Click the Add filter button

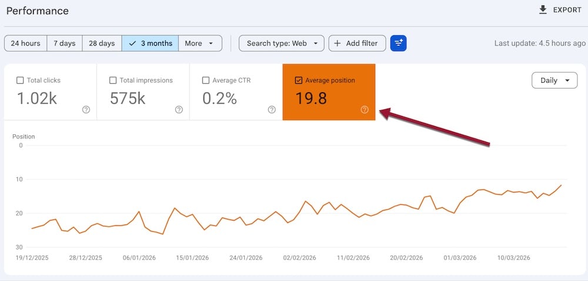coord(357,43)
